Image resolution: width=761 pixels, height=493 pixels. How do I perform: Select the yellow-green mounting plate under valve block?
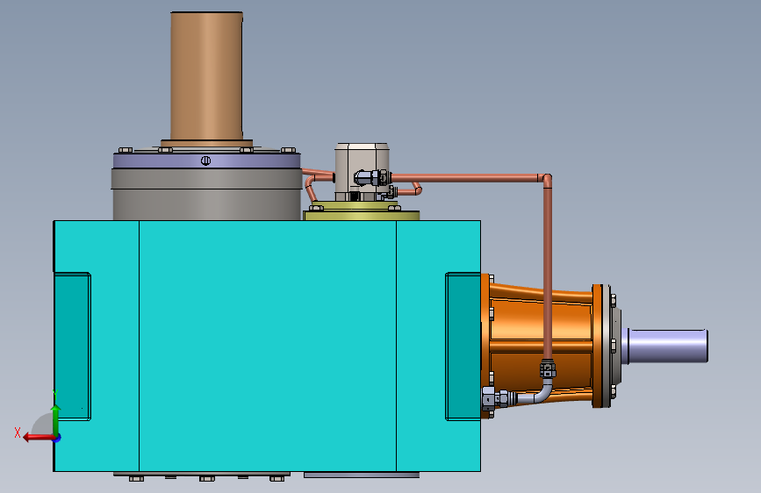tap(362, 213)
